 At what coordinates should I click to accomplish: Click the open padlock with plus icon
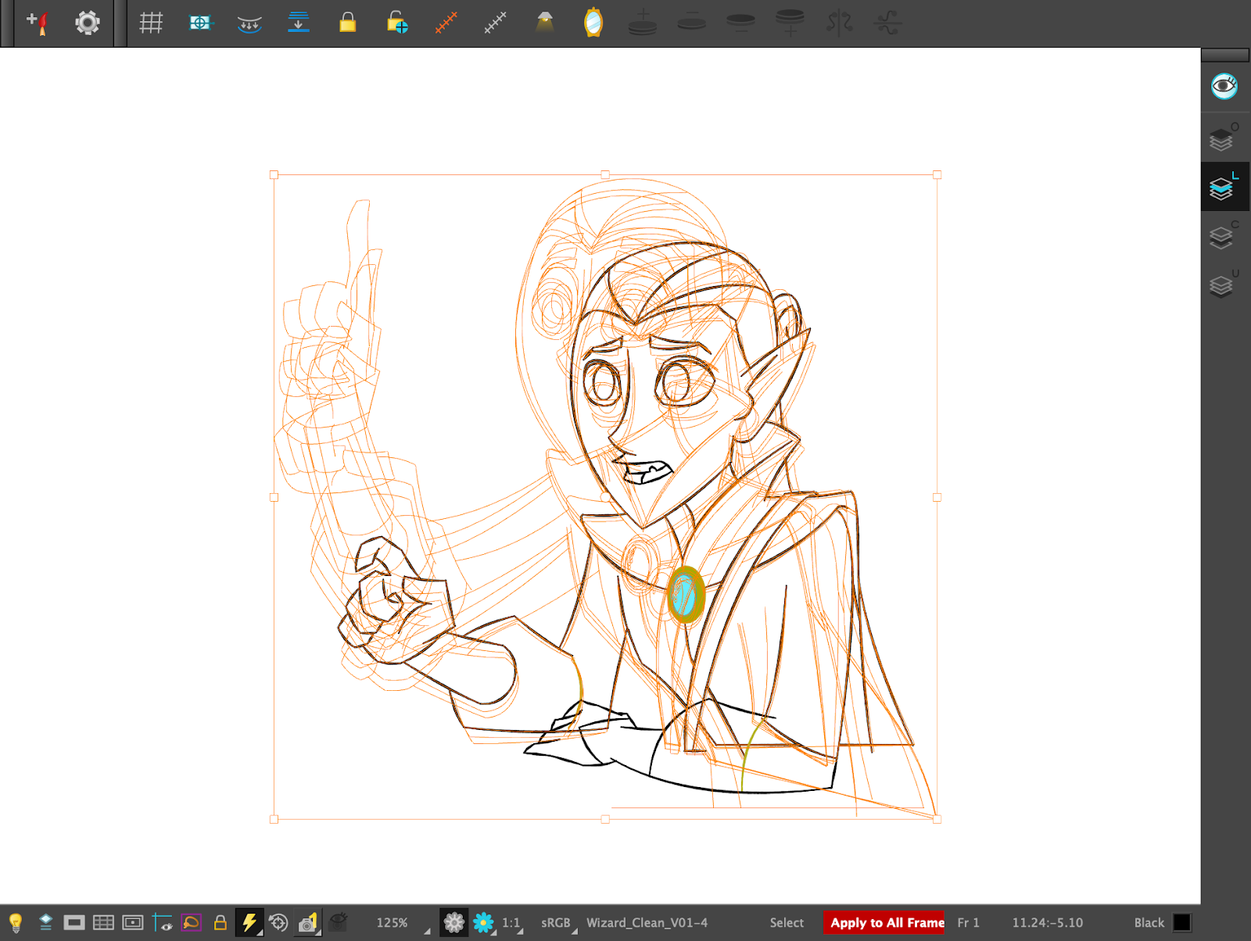point(397,23)
